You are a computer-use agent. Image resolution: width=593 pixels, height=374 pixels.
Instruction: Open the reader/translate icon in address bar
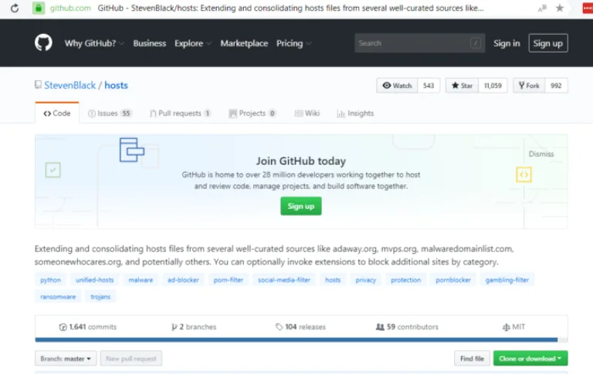(x=542, y=8)
